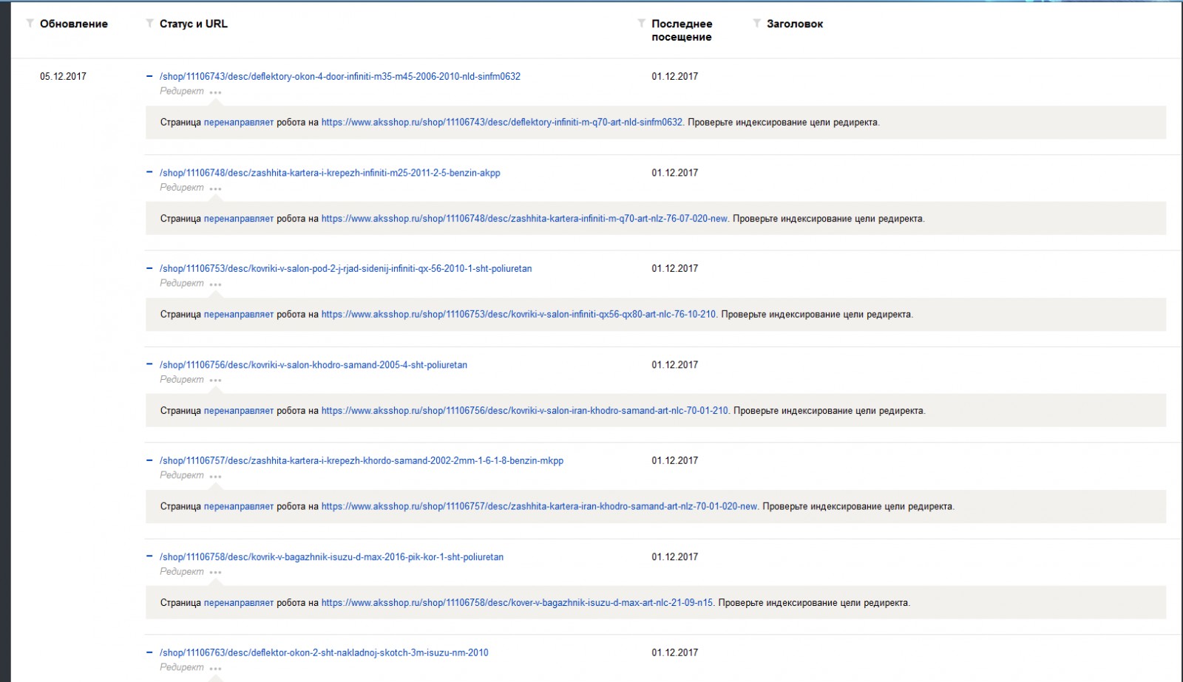Open the three-dots menu under kovrik-v-bagazhnik-isuzu-d-max-2016 URL
1183x682 pixels.
[x=215, y=573]
